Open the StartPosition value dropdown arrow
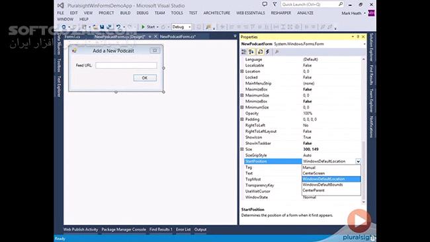Viewport: 430px width, 242px height. (x=358, y=161)
